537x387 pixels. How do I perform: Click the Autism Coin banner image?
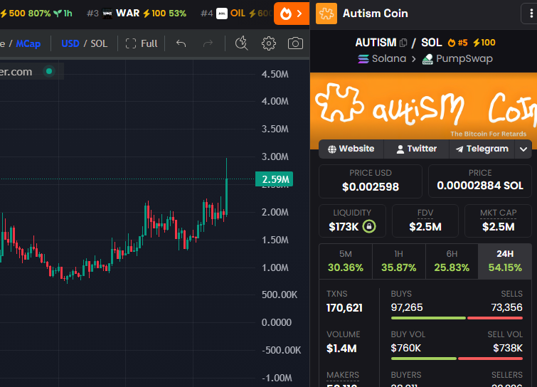pyautogui.click(x=423, y=110)
